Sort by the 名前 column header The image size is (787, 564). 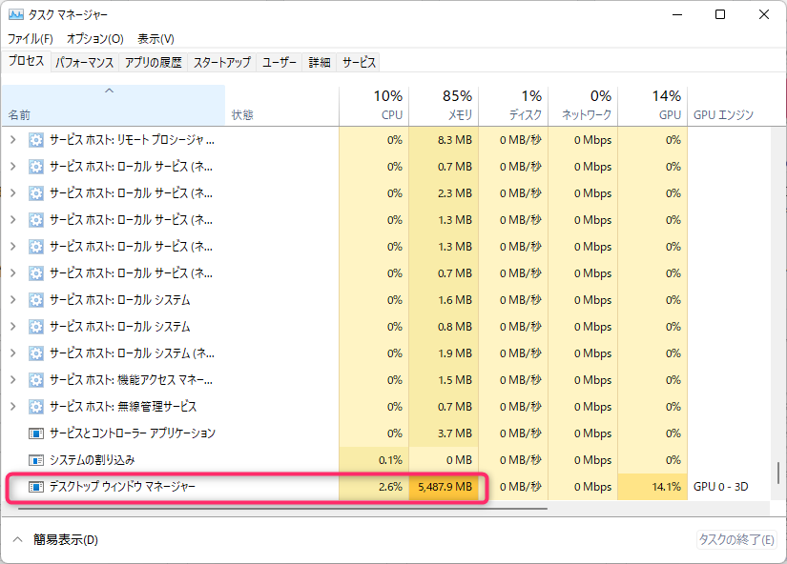point(114,106)
